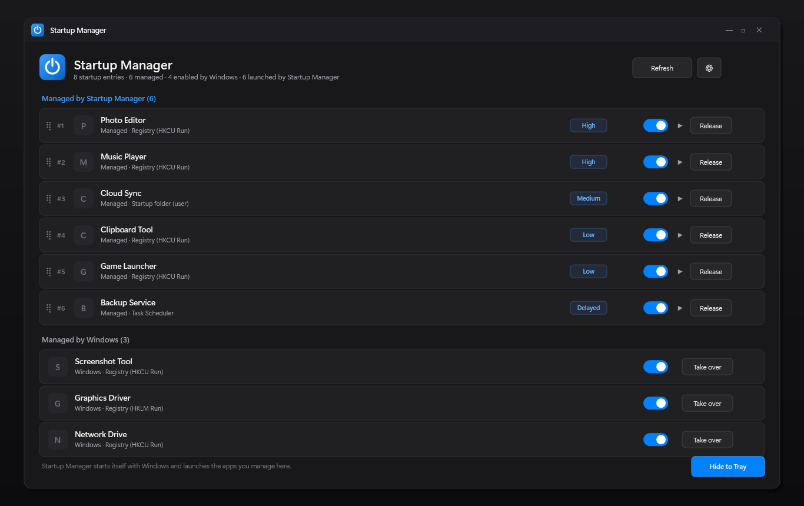This screenshot has width=804, height=506.
Task: Click the Graphics Driver 'G' app icon
Action: coord(58,404)
